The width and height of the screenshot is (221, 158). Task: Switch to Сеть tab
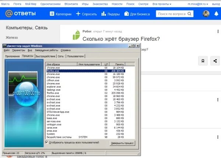pyautogui.click(x=61, y=56)
